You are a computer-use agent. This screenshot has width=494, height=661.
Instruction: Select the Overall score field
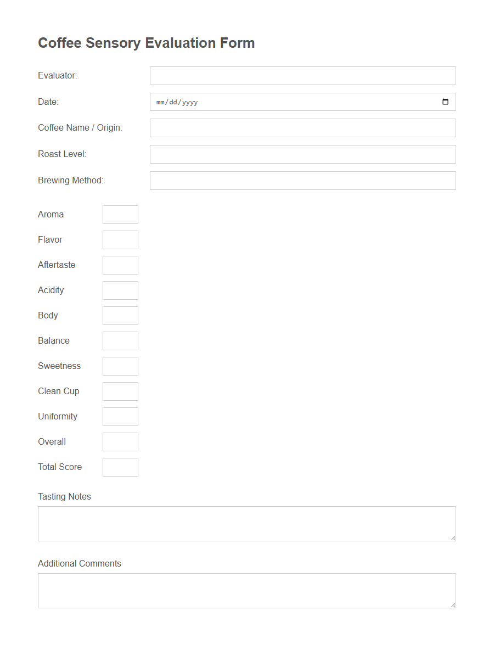click(x=120, y=441)
